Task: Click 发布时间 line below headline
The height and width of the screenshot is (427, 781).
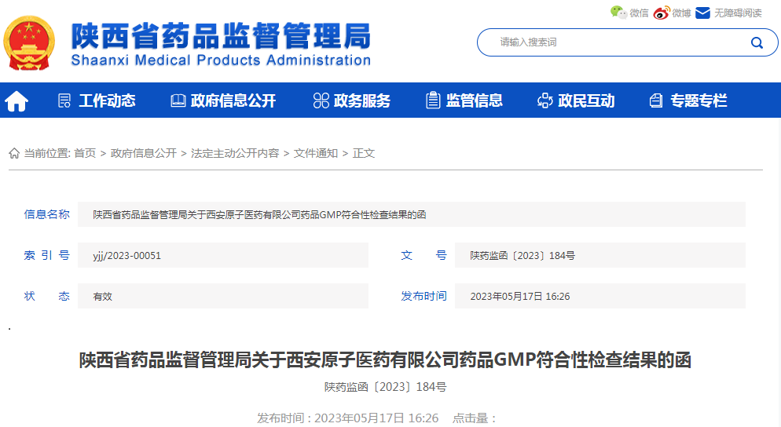Action: coord(347,418)
